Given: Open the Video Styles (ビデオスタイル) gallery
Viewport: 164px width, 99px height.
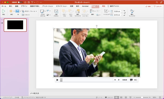Looking at the screenshot, I should click(x=42, y=11).
